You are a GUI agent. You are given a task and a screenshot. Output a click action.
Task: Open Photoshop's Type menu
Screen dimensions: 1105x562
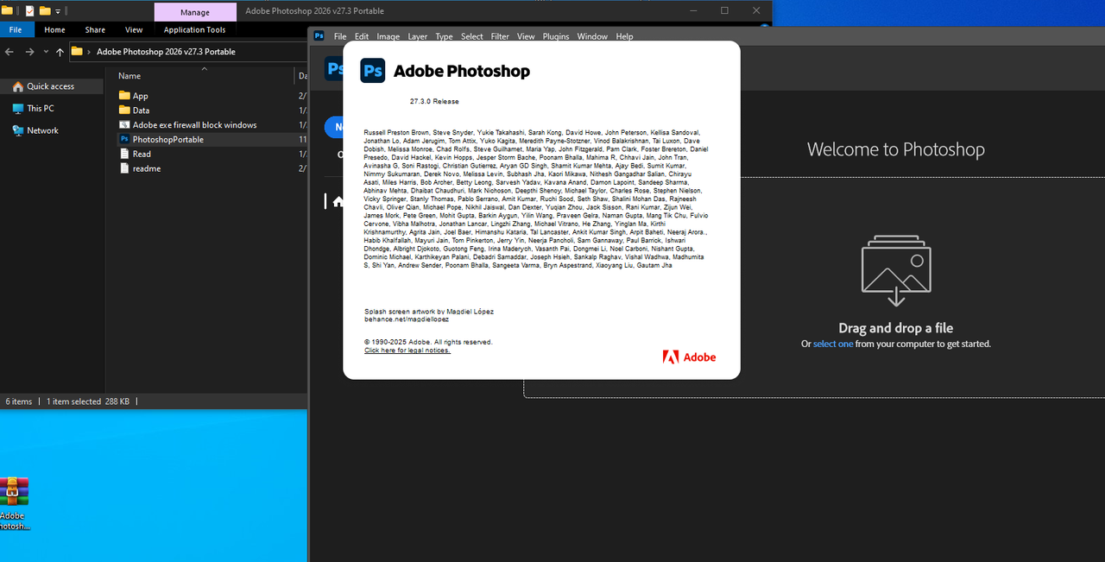click(444, 36)
